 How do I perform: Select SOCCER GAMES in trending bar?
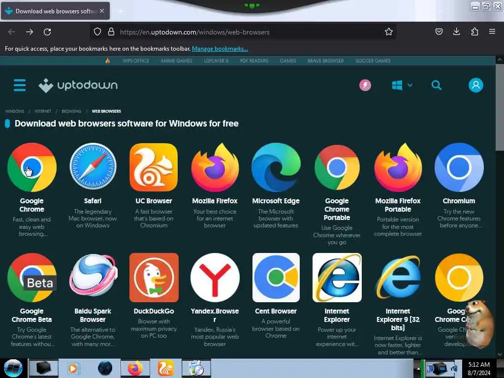click(373, 61)
